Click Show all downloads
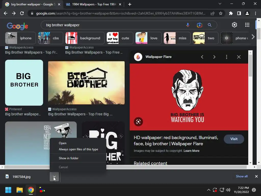This screenshot has height=196, width=261. pos(242,176)
